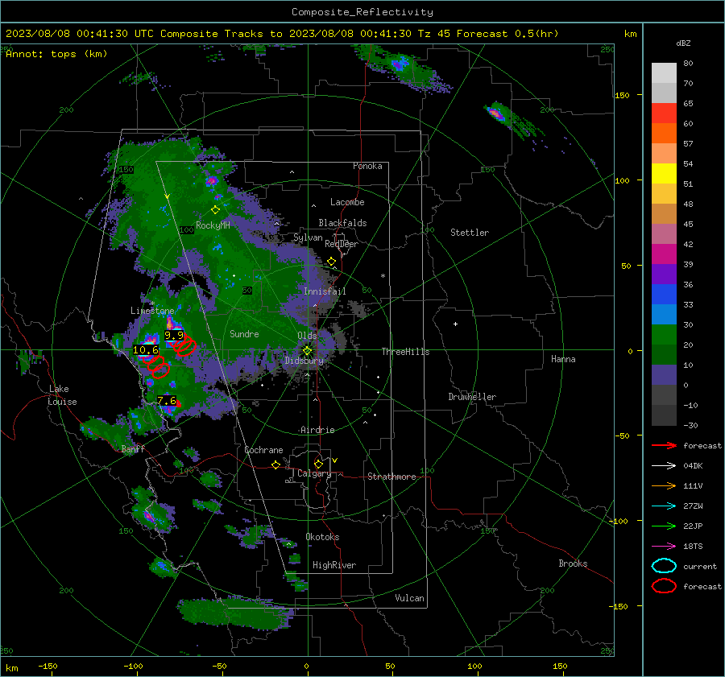Click the red forecast ellipse legend icon
The image size is (725, 677).
pos(664,586)
